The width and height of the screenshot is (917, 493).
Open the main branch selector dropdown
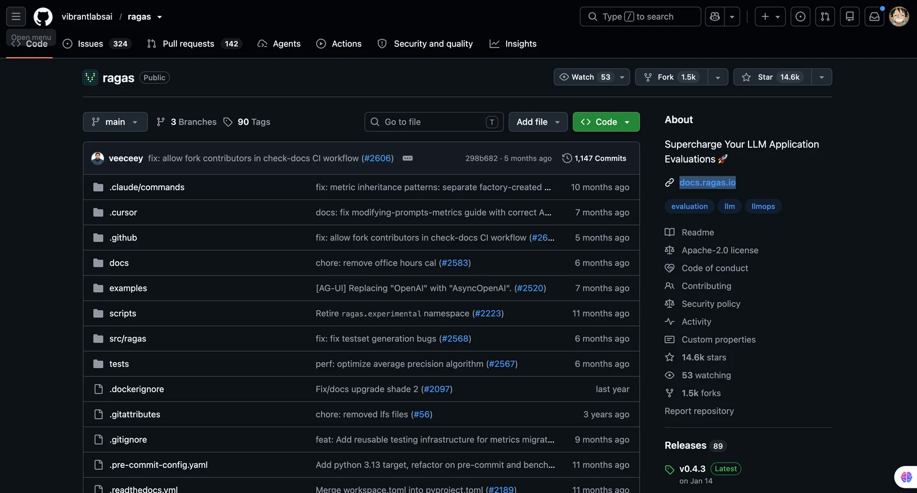pos(115,122)
